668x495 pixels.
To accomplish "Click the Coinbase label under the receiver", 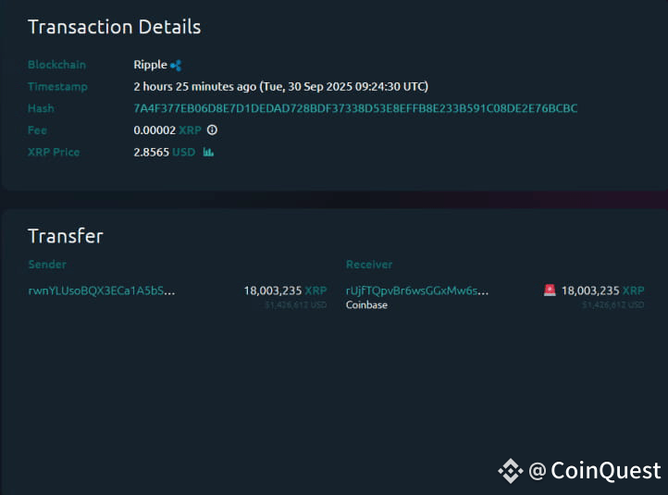I will point(366,305).
